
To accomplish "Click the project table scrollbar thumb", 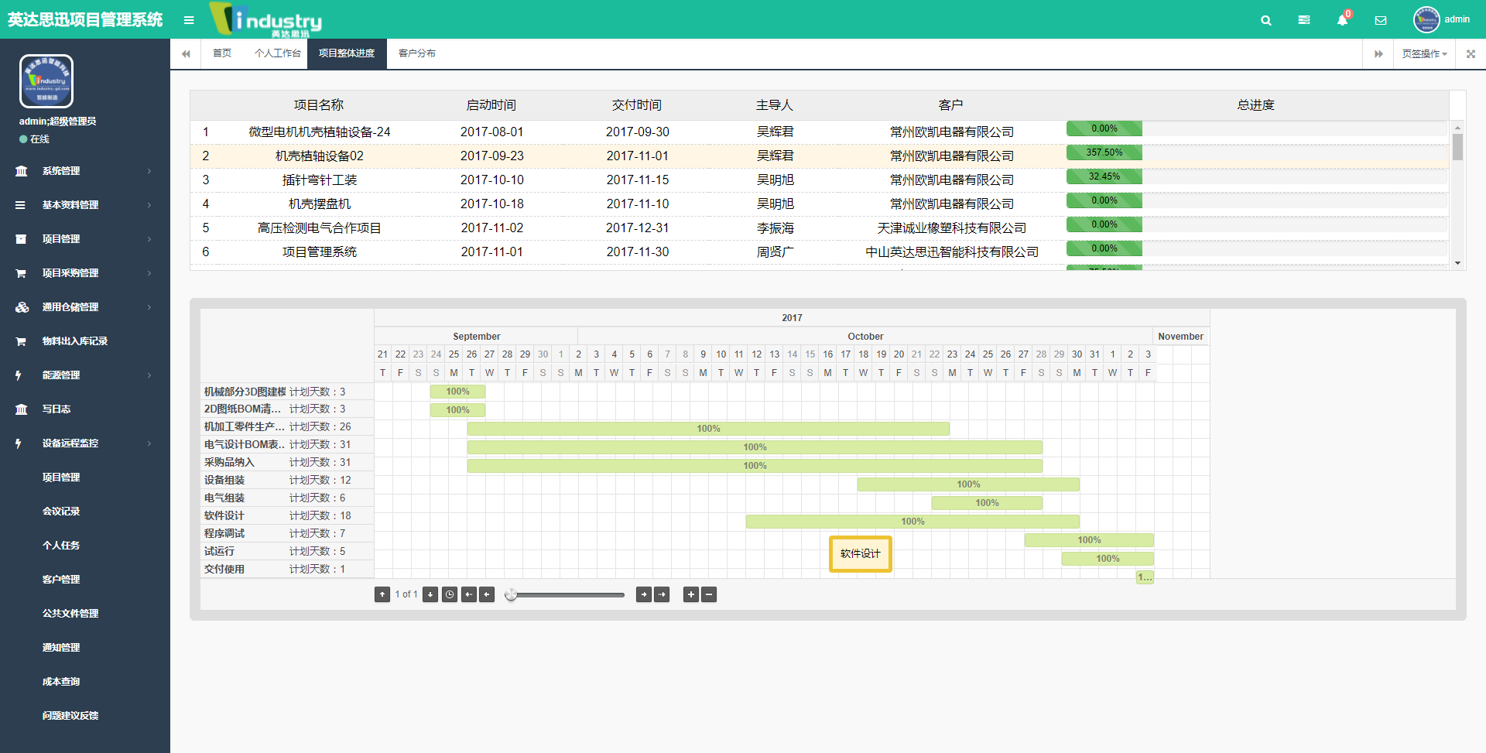I will [1457, 147].
